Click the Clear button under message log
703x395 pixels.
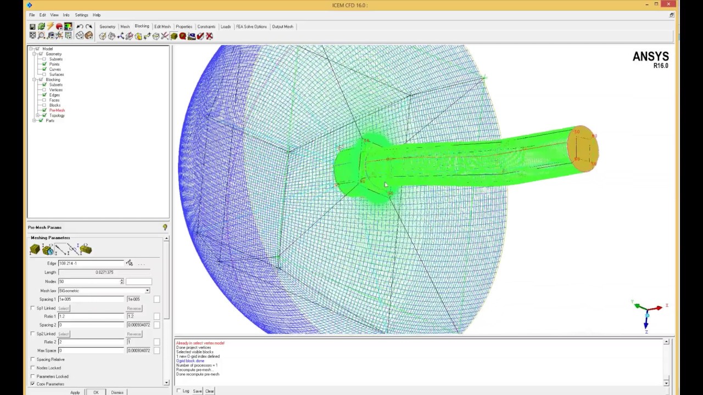tap(210, 391)
